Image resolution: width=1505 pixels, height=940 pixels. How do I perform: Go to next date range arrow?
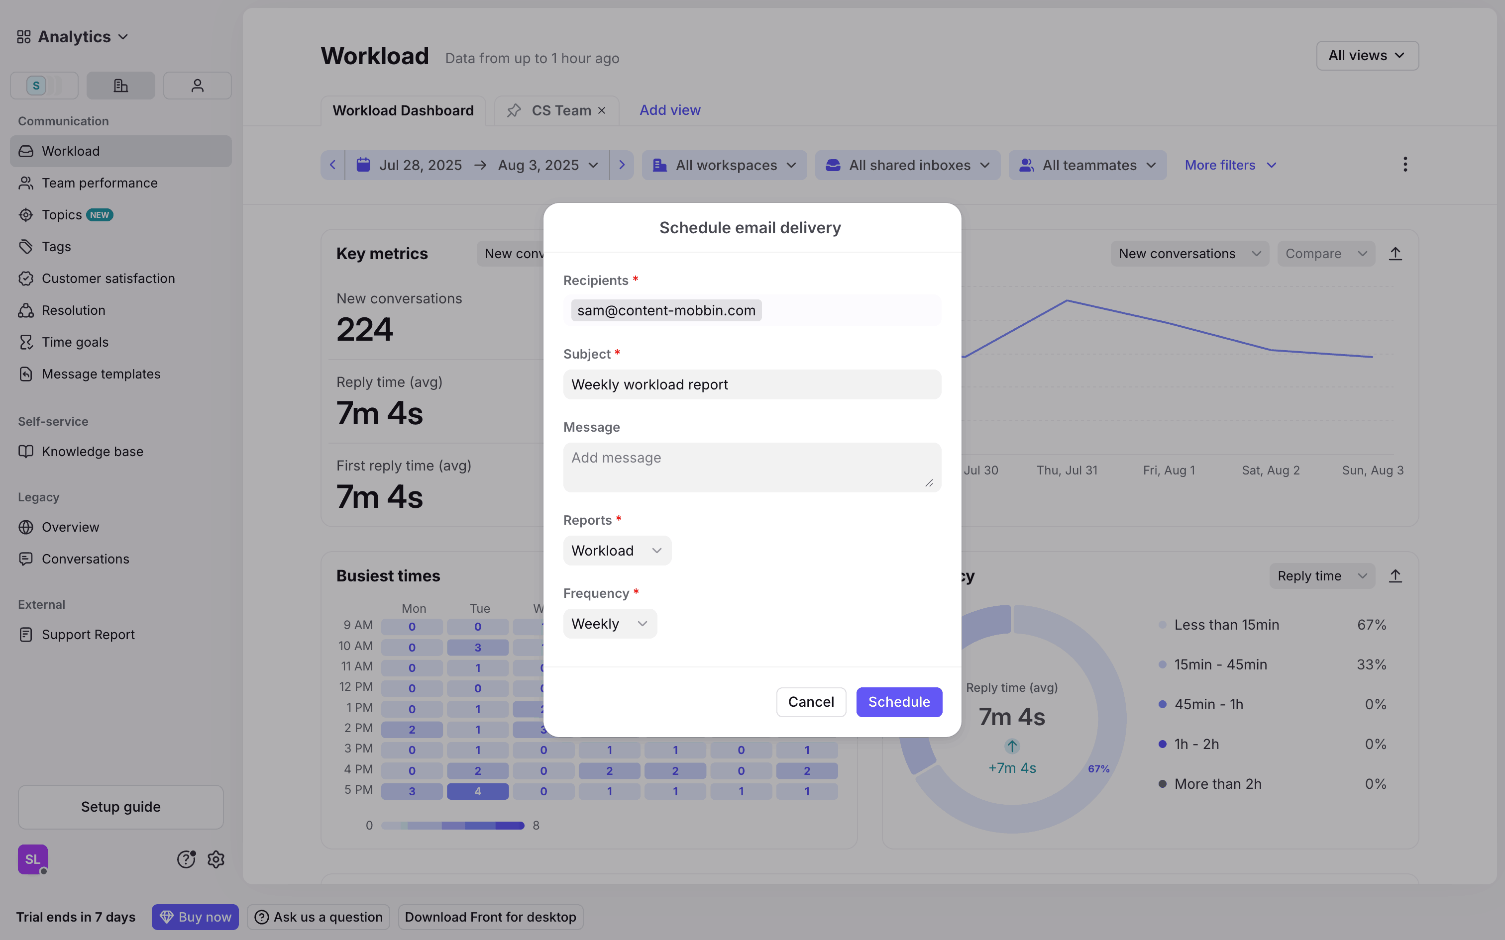pos(621,165)
